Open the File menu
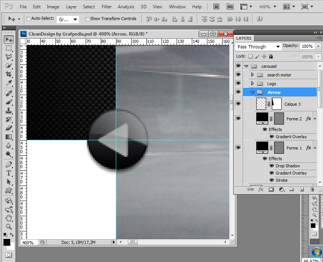The width and height of the screenshot is (323, 262). [23, 7]
